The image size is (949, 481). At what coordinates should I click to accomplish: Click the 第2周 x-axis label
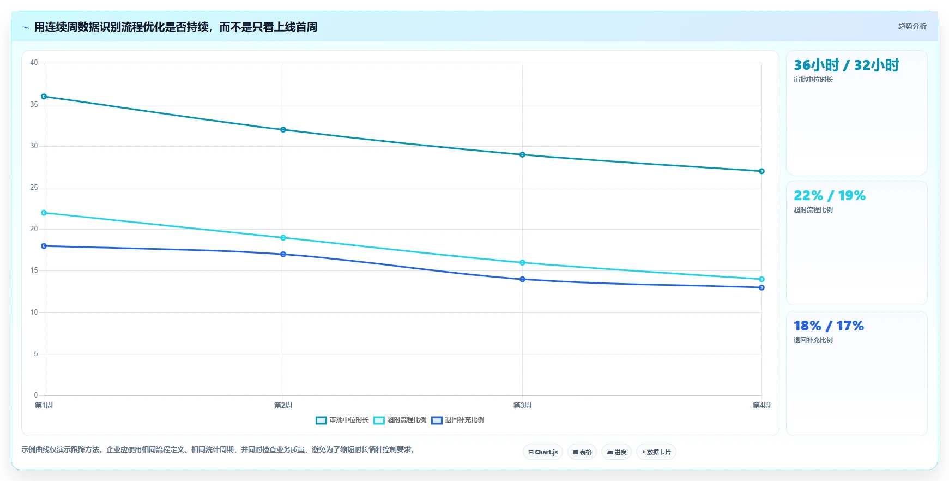click(x=283, y=405)
